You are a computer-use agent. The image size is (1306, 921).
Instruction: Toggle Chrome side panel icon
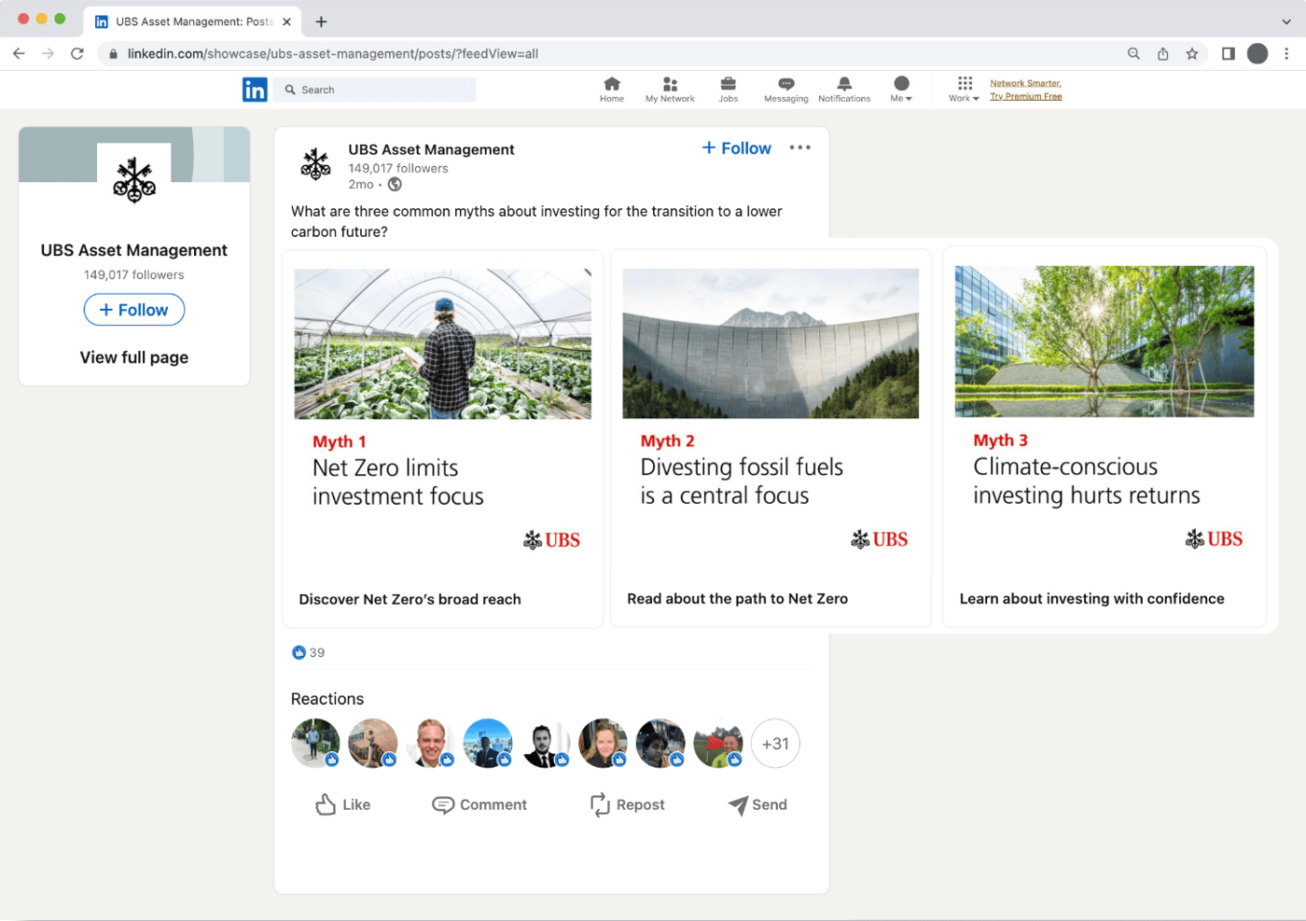pyautogui.click(x=1229, y=53)
